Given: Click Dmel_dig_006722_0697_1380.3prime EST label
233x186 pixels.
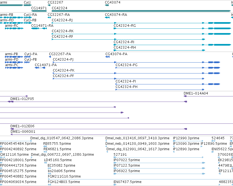Looking at the screenshot, I should click(62, 155).
